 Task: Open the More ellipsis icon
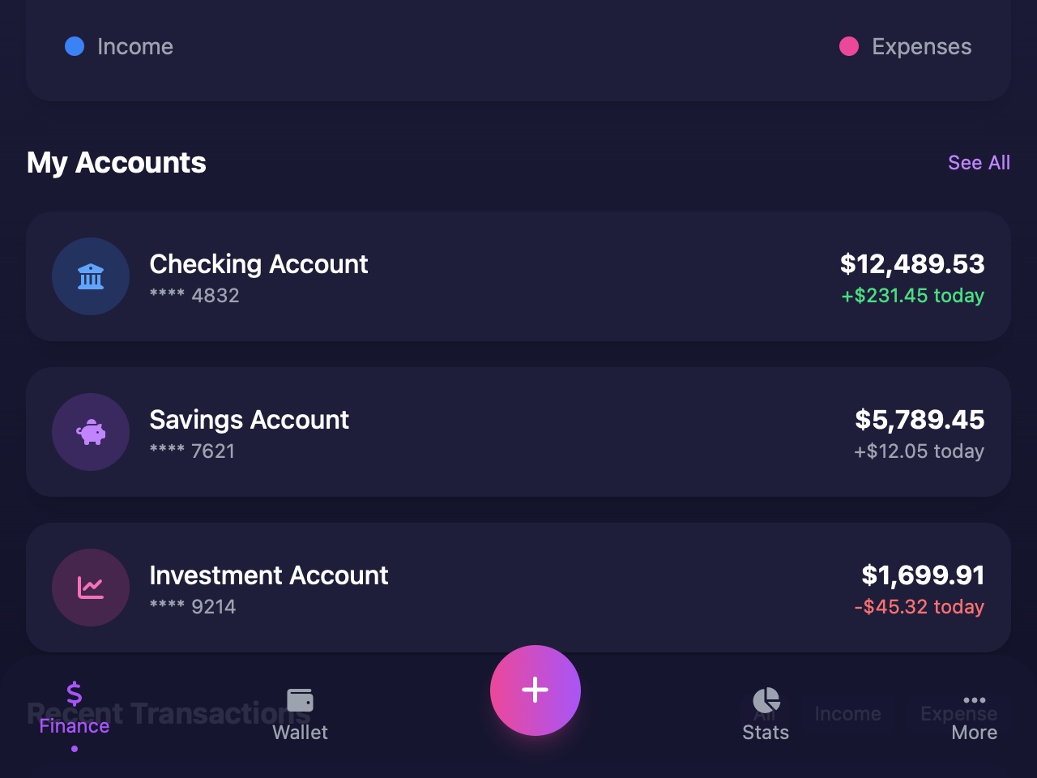point(975,699)
